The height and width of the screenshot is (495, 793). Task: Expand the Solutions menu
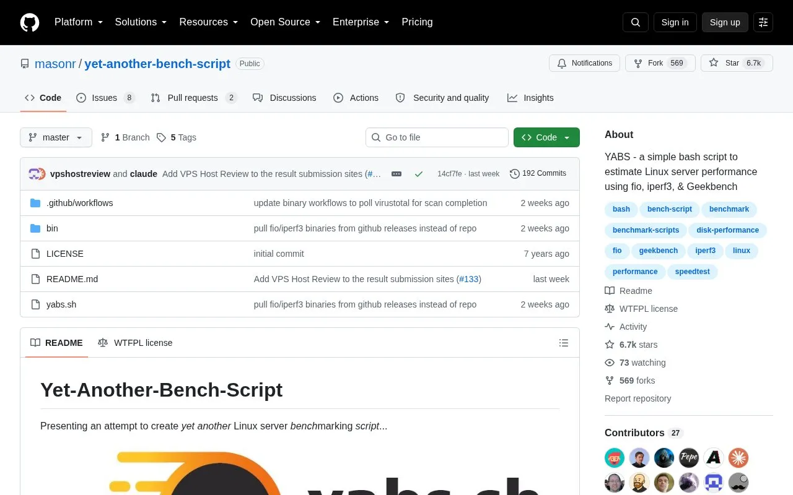pyautogui.click(x=141, y=22)
